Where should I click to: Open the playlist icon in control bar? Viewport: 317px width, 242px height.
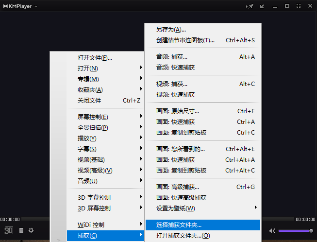(x=21, y=230)
